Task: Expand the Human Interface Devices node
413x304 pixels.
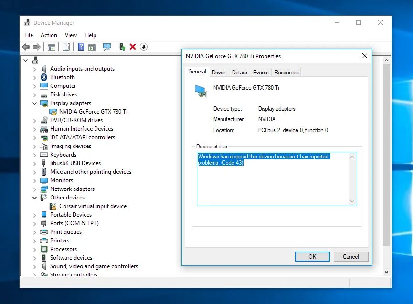Action: 34,129
